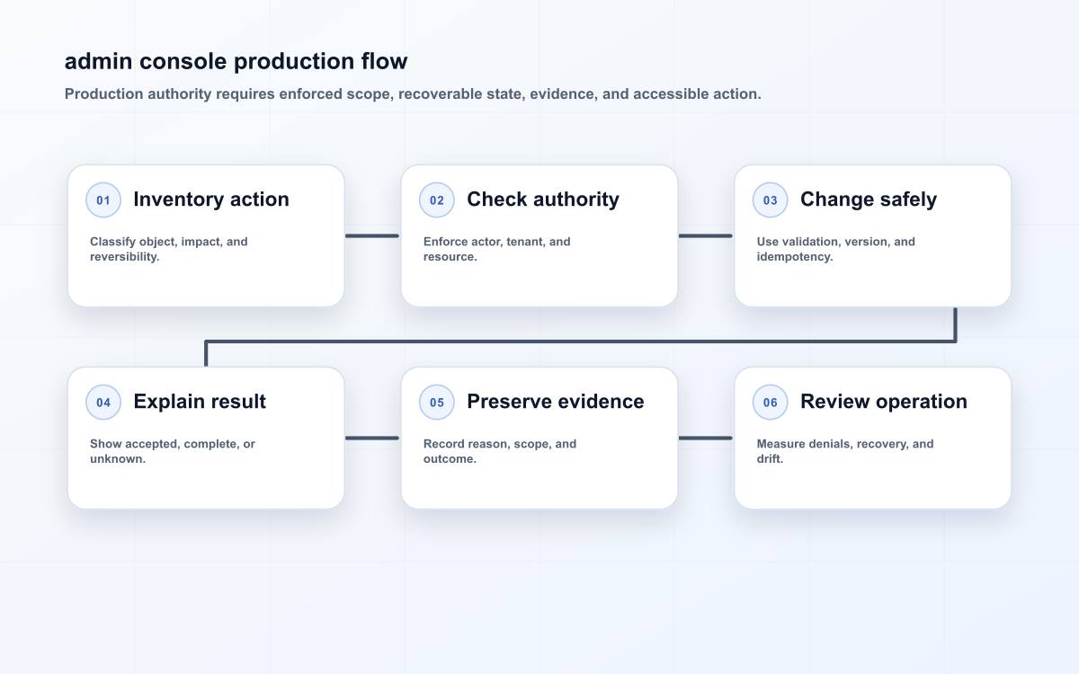Screen dimensions: 1079x674
Task: Select the Change safely heading
Action: pyautogui.click(x=869, y=200)
